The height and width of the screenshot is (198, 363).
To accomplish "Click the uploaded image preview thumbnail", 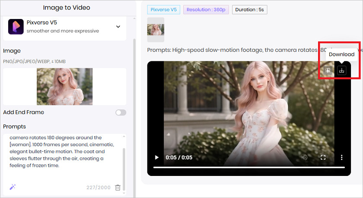I will tap(64, 86).
